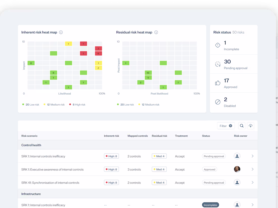Open search for the risk scenario table
Viewport: 278px width, 208px height.
[242, 126]
